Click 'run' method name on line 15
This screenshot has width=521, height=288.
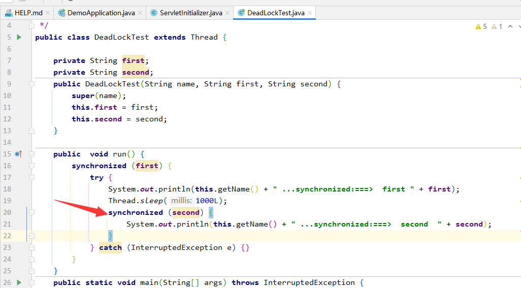pos(119,154)
